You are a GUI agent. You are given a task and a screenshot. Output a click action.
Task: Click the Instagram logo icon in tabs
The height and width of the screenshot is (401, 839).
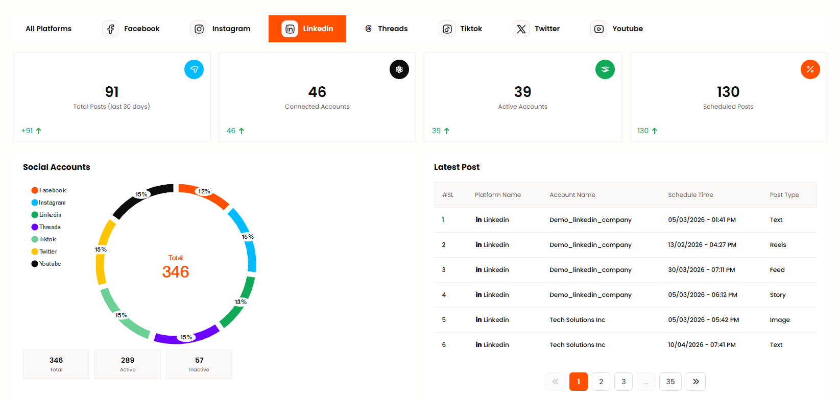pyautogui.click(x=199, y=29)
